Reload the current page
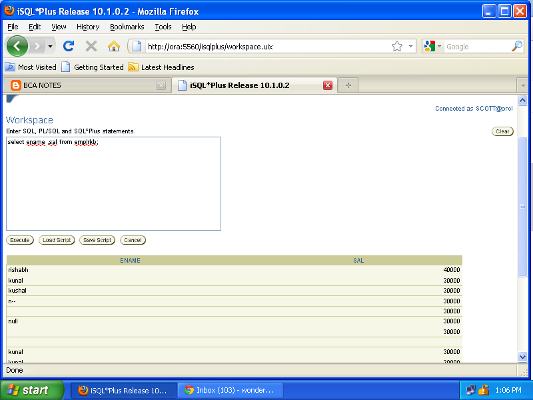The width and height of the screenshot is (533, 400). click(x=69, y=46)
